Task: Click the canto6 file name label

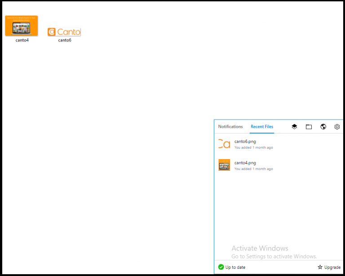Action: [65, 40]
